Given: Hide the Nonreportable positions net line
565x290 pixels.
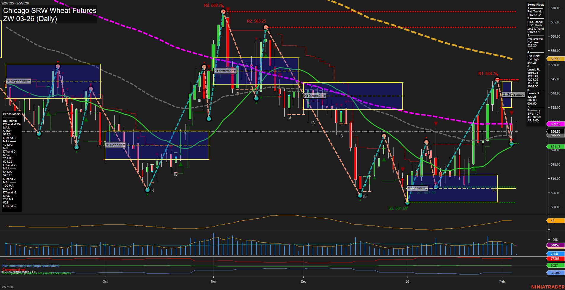Looking at the screenshot, I should click(36, 273).
